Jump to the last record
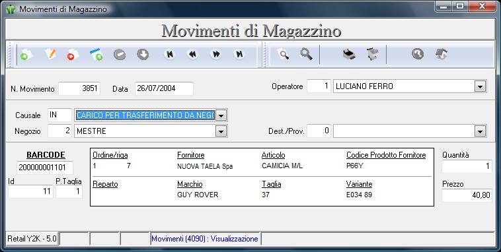This screenshot has height=252, width=501. tap(239, 55)
